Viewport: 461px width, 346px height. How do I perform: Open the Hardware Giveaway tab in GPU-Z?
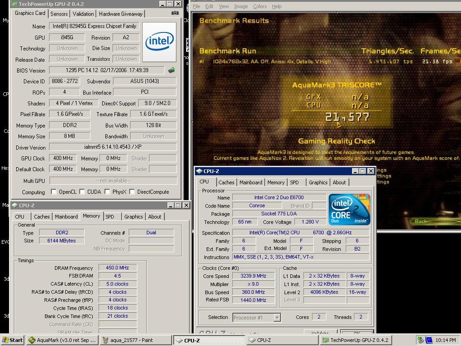pyautogui.click(x=121, y=14)
